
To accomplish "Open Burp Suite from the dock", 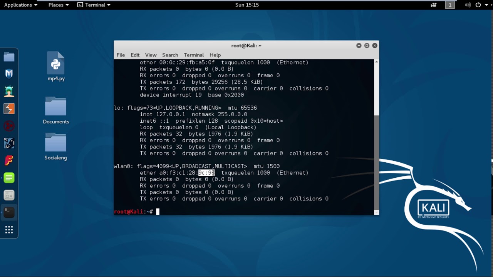I will click(9, 108).
